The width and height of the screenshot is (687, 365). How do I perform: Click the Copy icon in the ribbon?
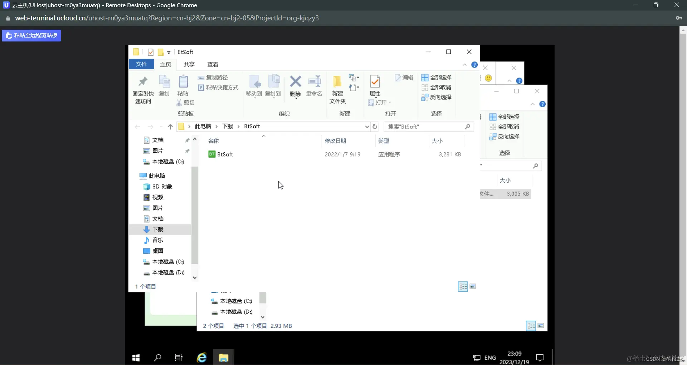pyautogui.click(x=164, y=82)
